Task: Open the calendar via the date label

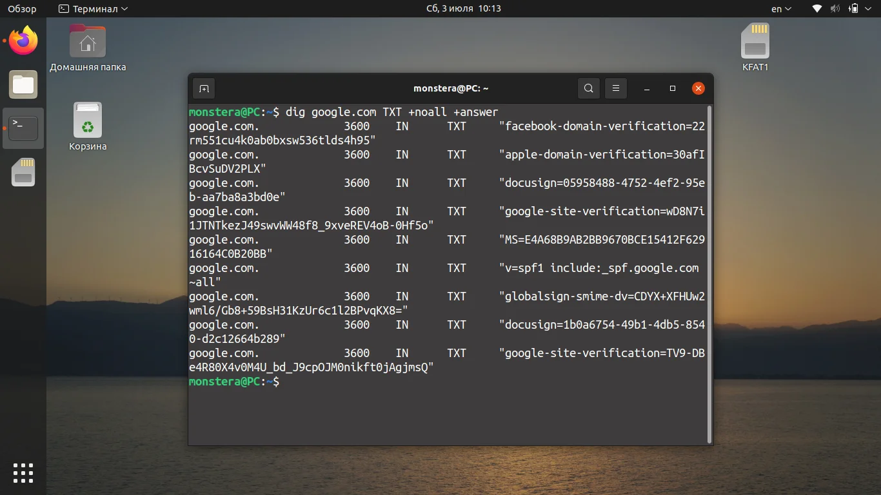Action: [464, 8]
